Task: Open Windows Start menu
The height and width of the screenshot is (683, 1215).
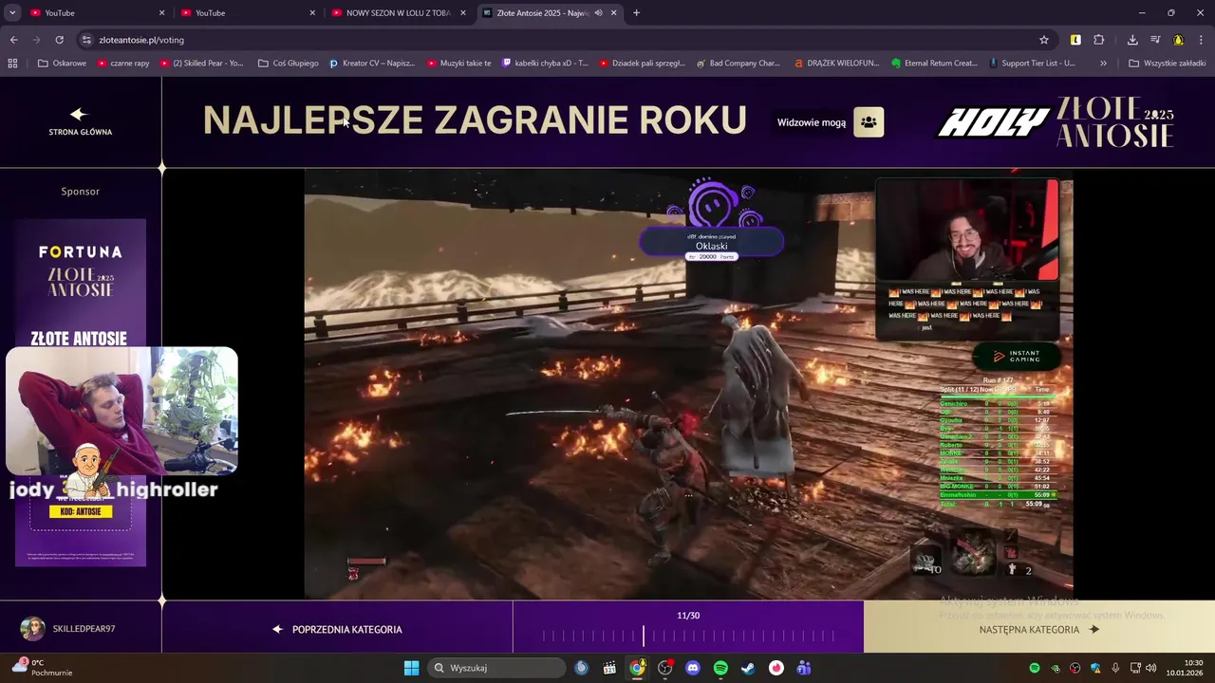Action: pyautogui.click(x=411, y=668)
